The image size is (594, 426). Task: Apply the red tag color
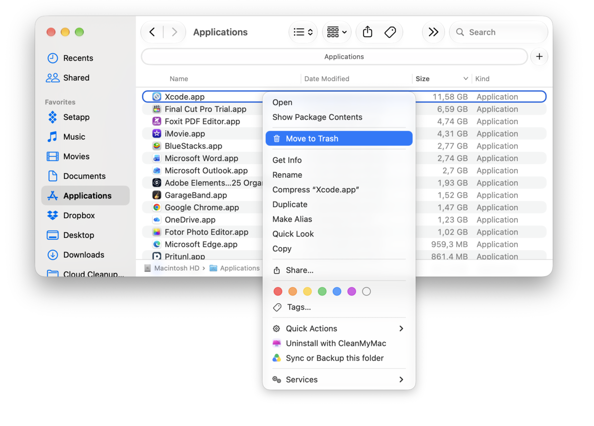point(278,292)
